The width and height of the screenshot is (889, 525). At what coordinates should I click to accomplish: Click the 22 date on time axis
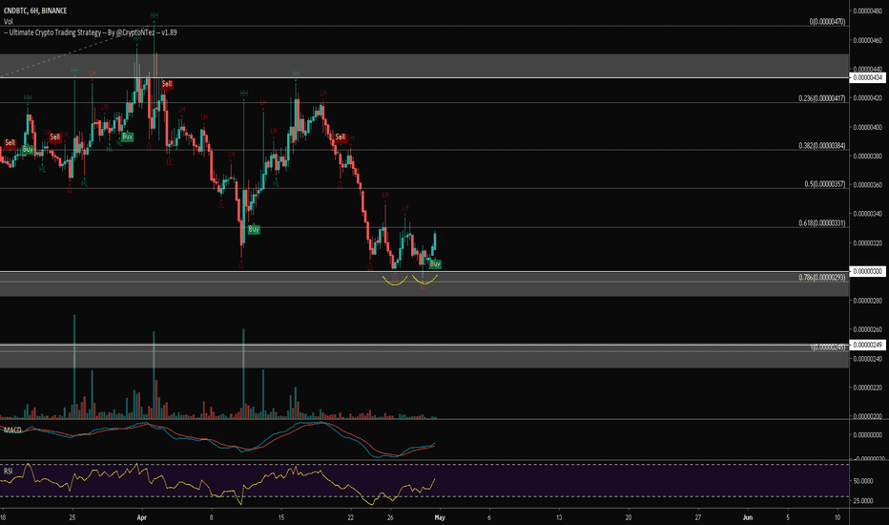pyautogui.click(x=351, y=517)
